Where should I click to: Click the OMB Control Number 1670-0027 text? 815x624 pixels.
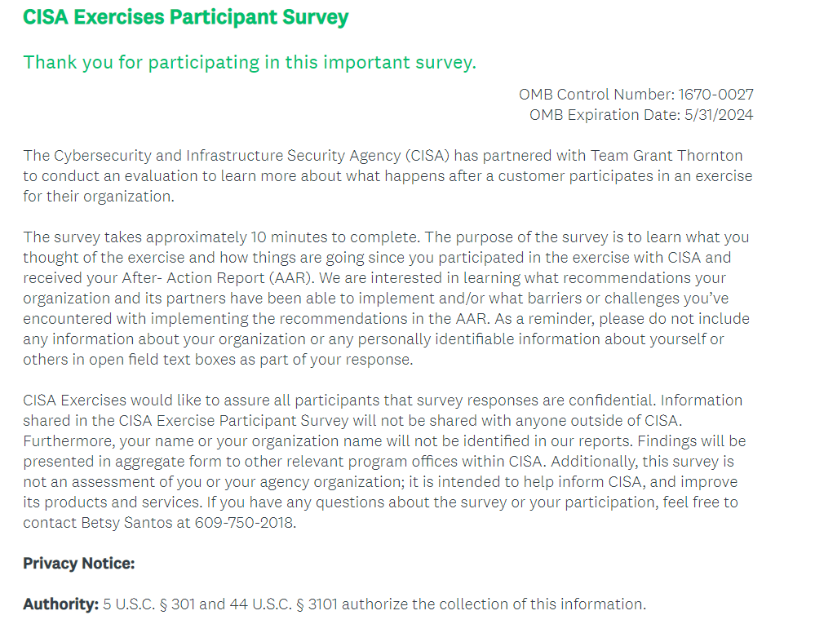coord(636,95)
